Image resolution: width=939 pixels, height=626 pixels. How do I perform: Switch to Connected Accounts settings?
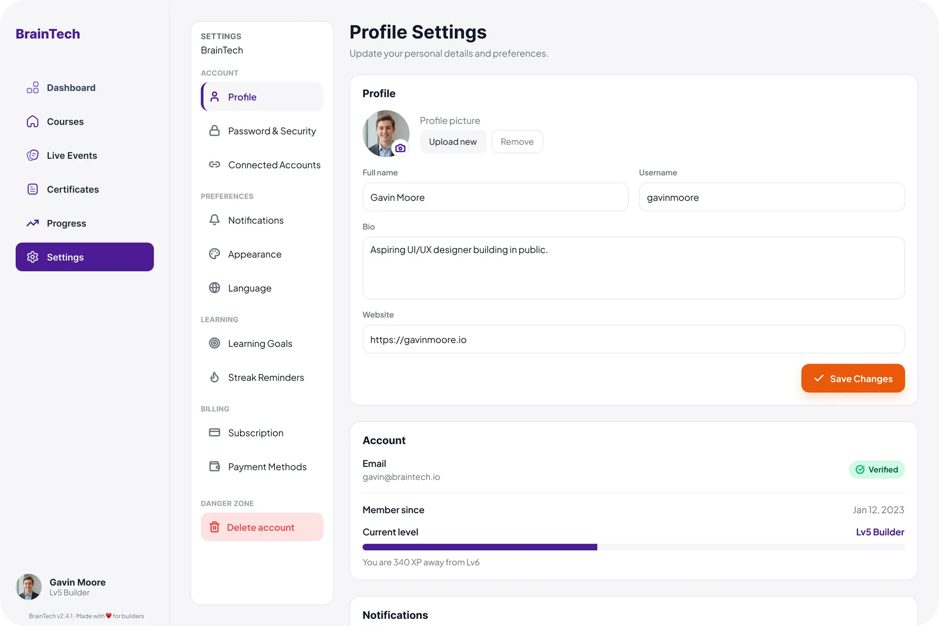tap(262, 165)
